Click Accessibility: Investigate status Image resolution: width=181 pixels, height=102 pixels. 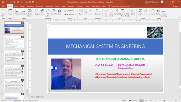click(x=30, y=101)
